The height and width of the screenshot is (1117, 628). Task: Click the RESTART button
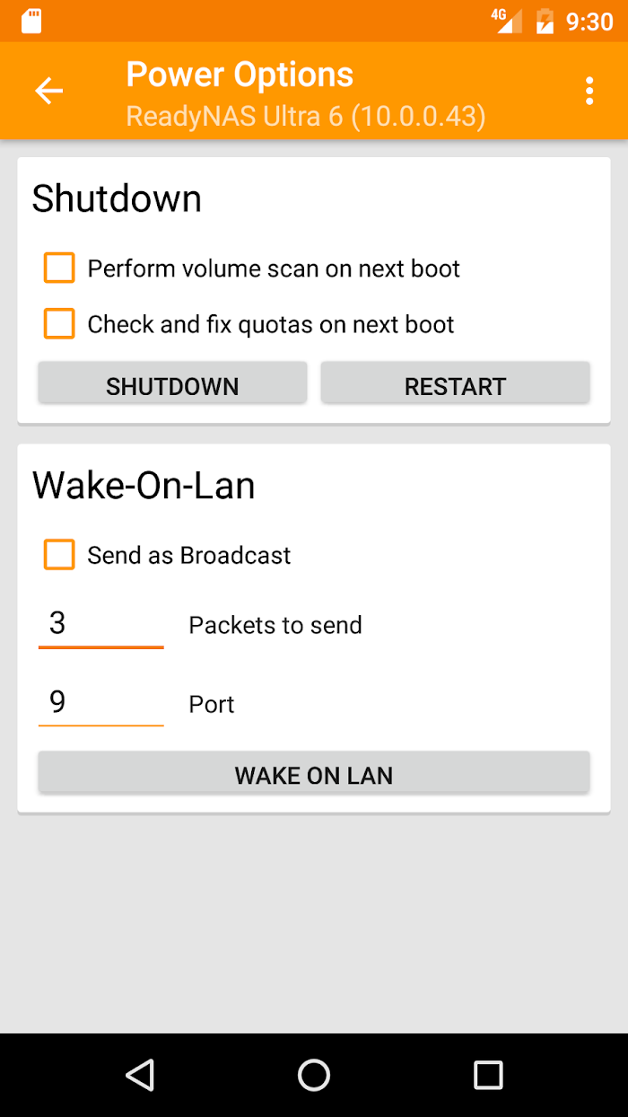[x=455, y=385]
